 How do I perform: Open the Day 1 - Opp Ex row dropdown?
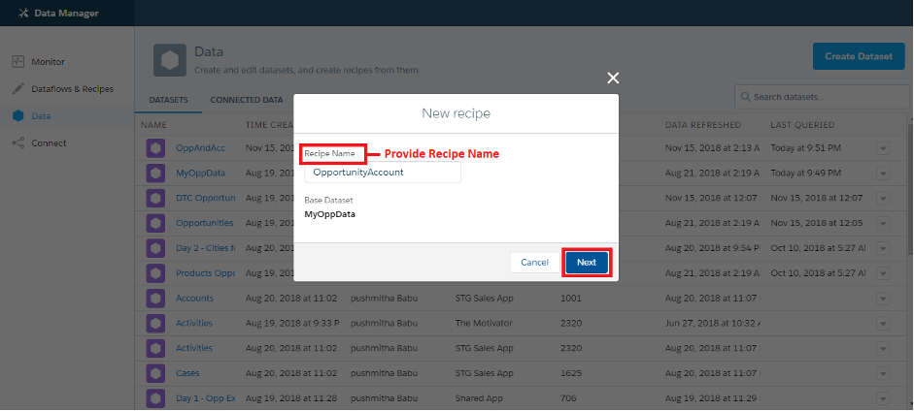tap(883, 398)
